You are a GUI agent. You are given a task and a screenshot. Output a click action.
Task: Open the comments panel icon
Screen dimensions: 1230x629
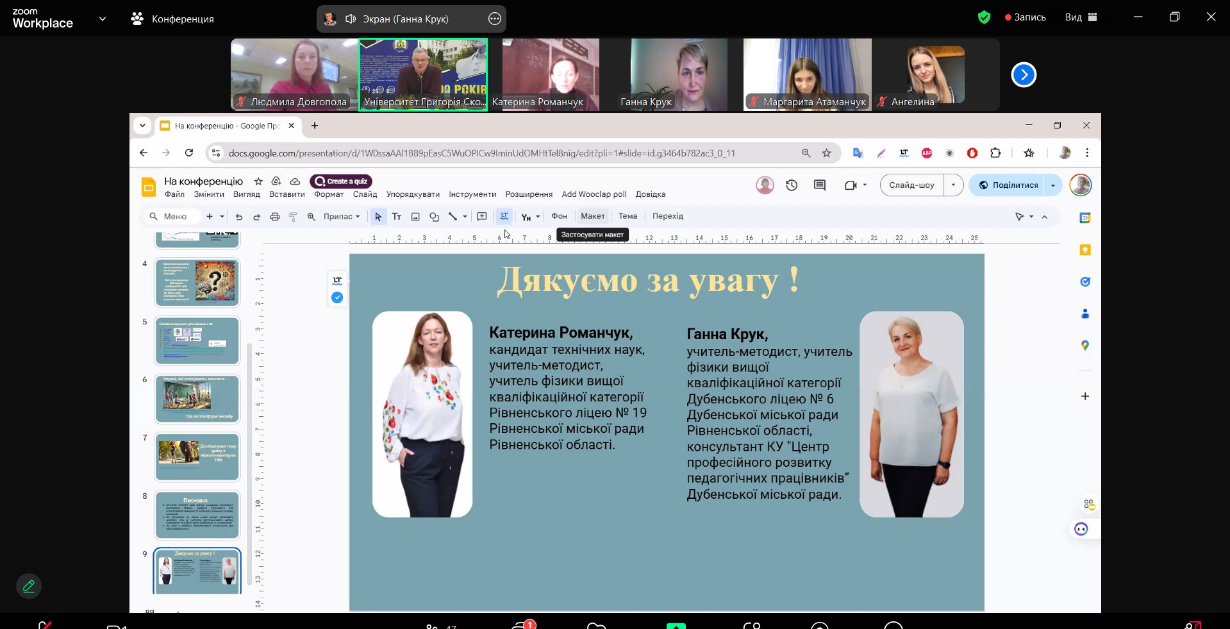pos(820,185)
